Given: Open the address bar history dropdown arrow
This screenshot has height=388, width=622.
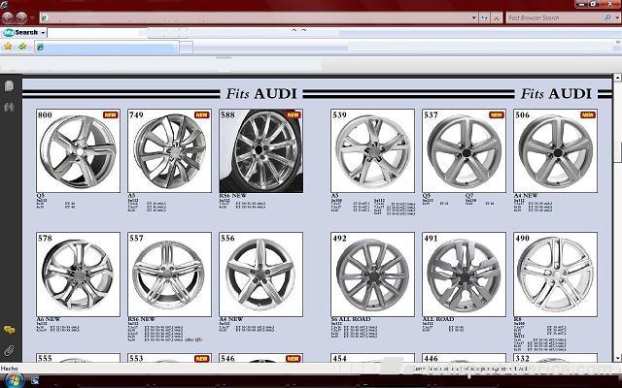Looking at the screenshot, I should (474, 17).
